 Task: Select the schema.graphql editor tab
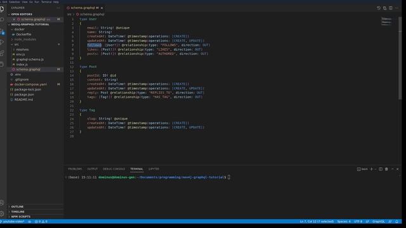pyautogui.click(x=84, y=8)
